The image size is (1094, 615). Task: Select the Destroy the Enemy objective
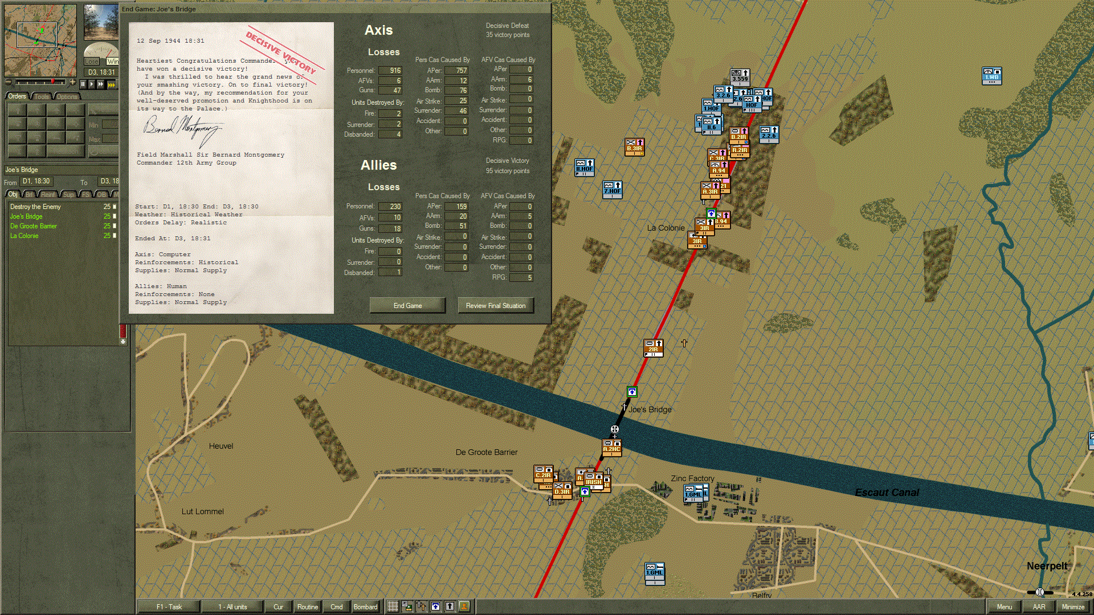(63, 207)
